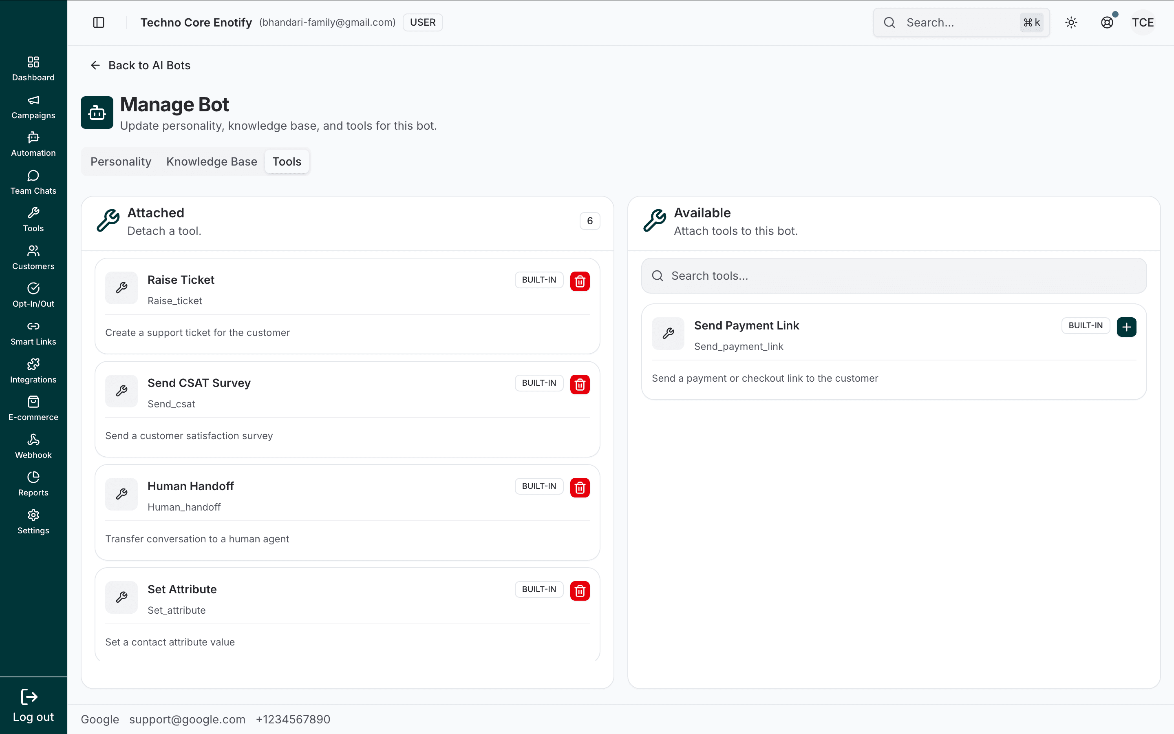This screenshot has width=1174, height=734.
Task: Open Settings in the sidebar
Action: 33,522
